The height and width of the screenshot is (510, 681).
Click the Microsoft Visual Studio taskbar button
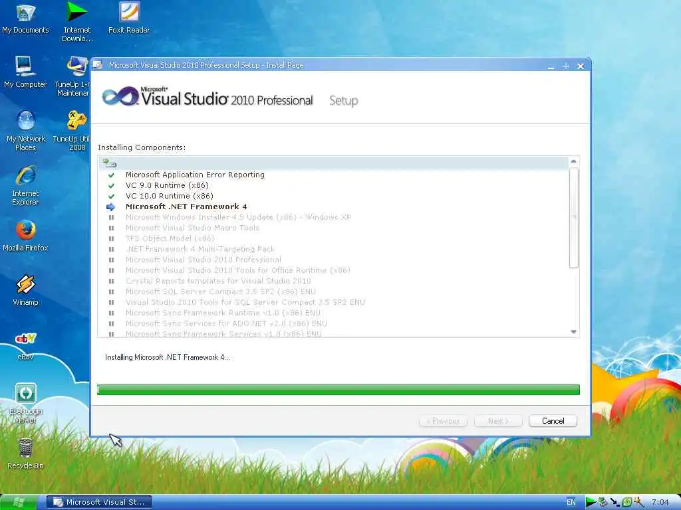click(x=99, y=502)
